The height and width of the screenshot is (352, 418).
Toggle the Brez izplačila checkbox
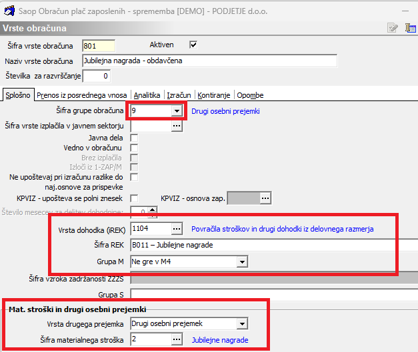point(134,158)
